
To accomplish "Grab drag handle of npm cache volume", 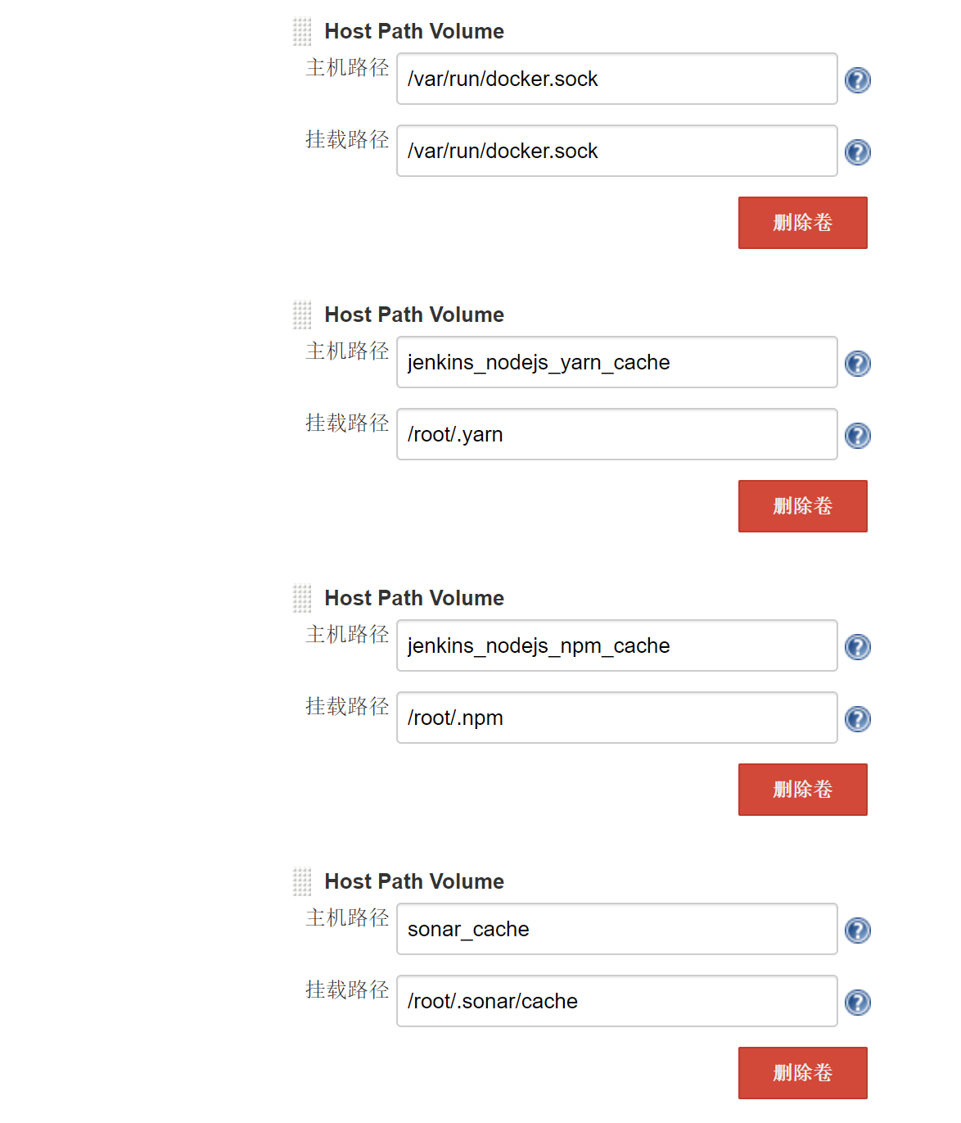I will coord(302,599).
